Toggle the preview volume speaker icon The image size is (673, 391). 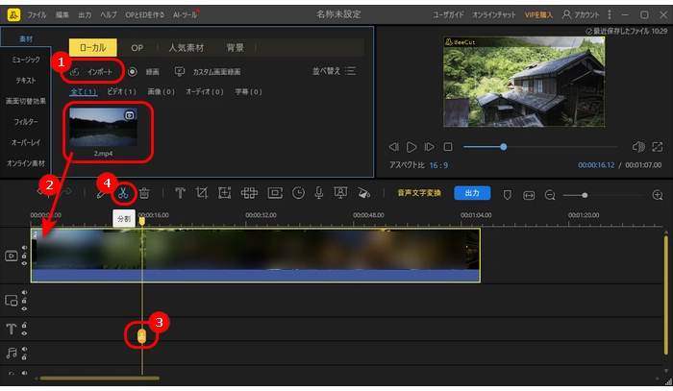pos(637,147)
